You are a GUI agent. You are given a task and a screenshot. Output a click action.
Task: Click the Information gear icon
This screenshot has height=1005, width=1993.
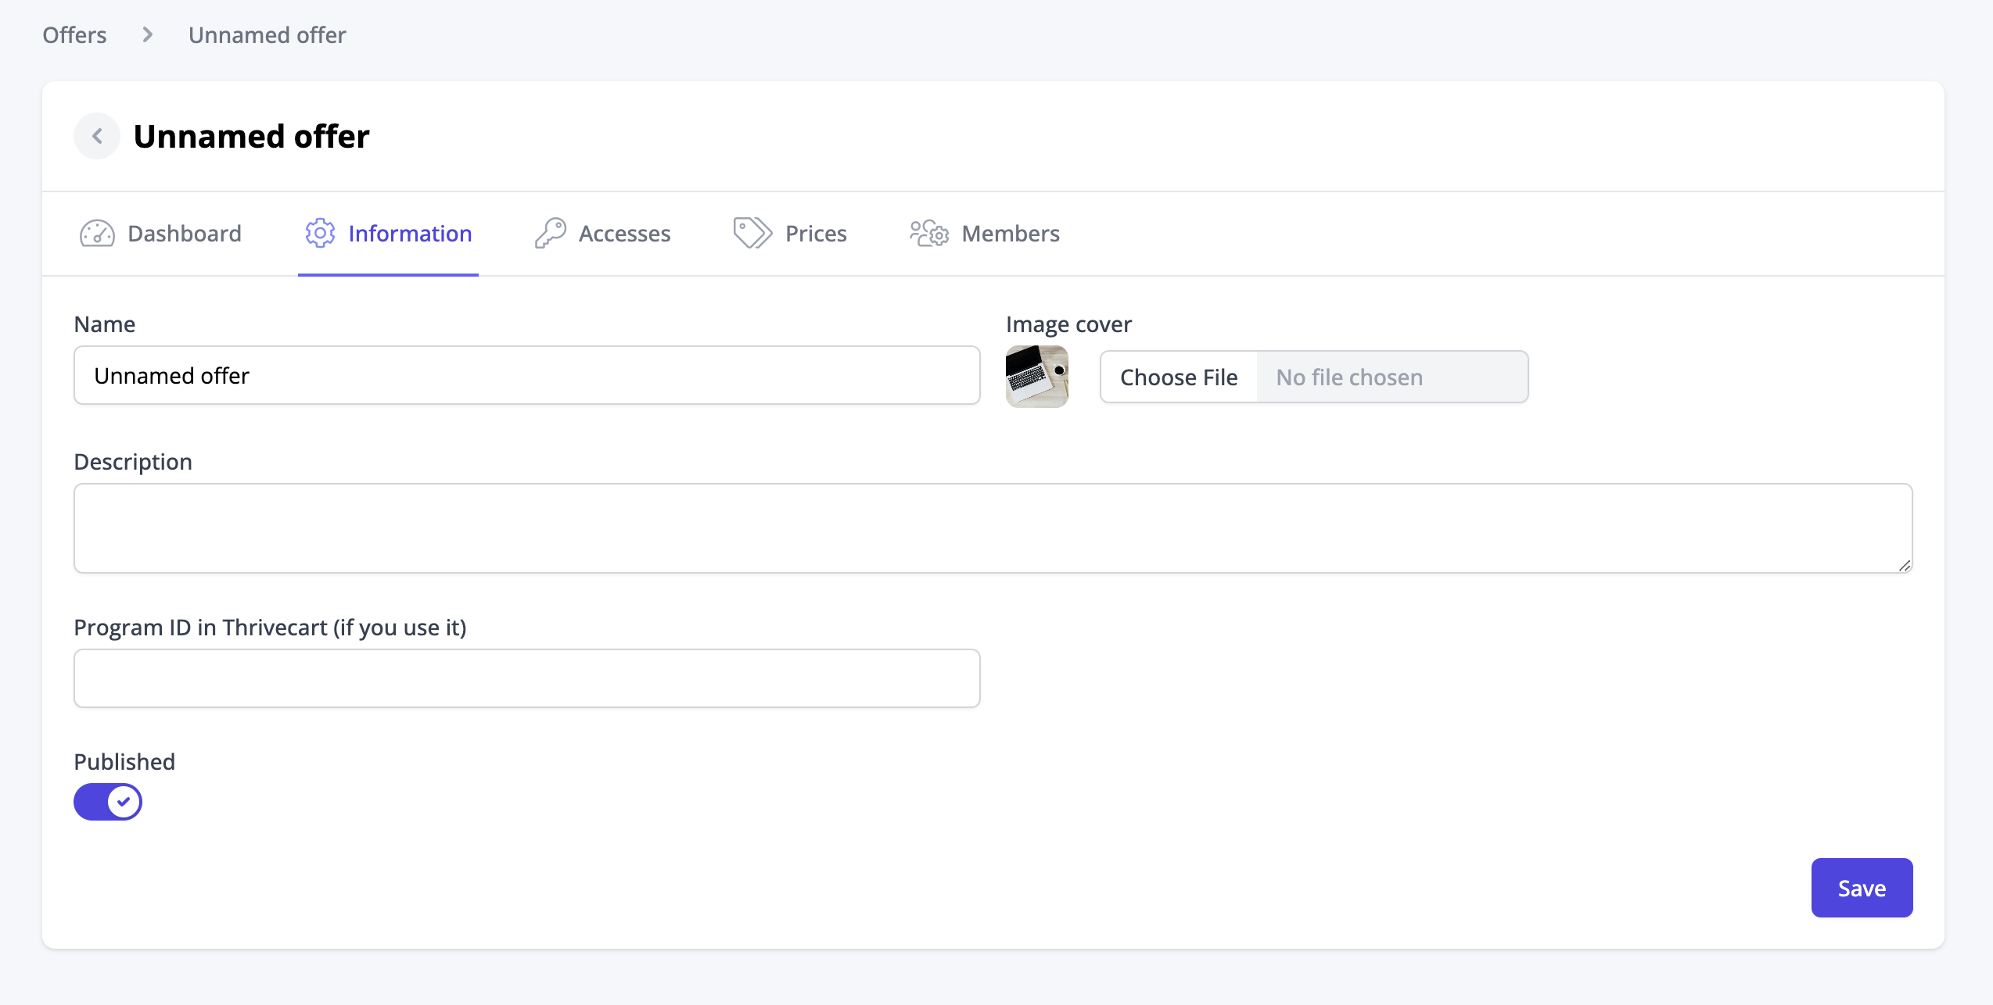click(320, 233)
